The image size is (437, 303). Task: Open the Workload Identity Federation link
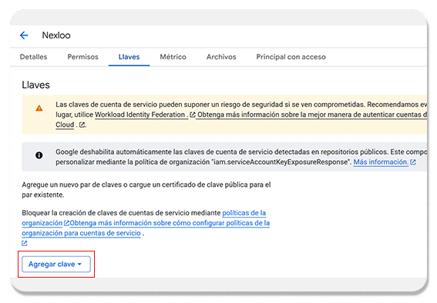(x=141, y=115)
